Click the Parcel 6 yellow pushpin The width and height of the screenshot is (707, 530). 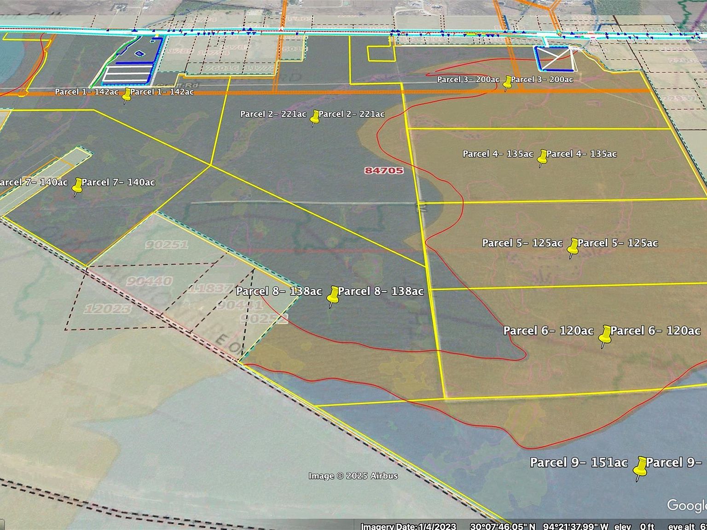(x=605, y=334)
